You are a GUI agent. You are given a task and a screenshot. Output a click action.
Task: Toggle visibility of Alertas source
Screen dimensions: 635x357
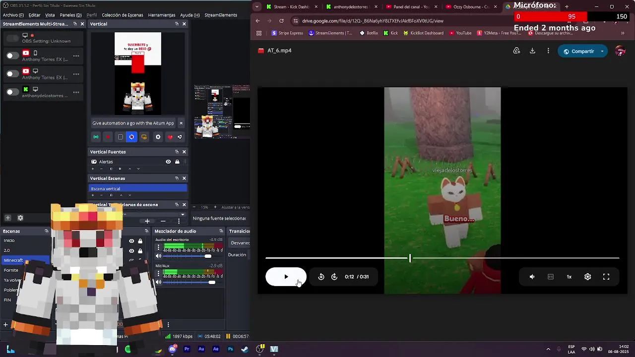[x=168, y=162]
